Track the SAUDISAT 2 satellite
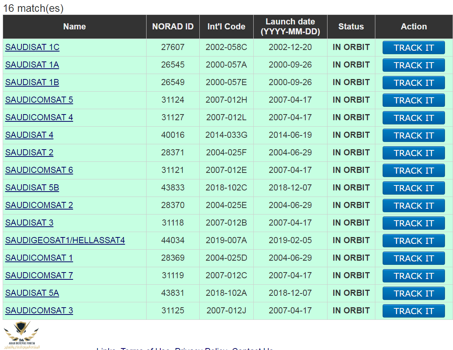453x350 pixels. 414,153
